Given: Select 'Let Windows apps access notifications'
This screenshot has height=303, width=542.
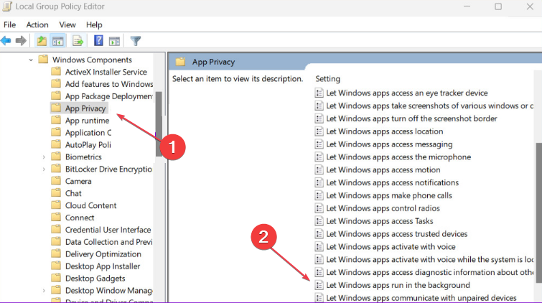Looking at the screenshot, I should 393,182.
